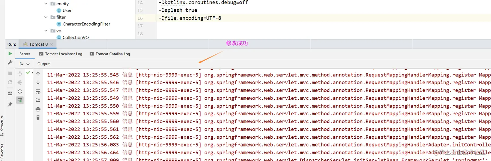Open run configuration wrench settings

10,62
